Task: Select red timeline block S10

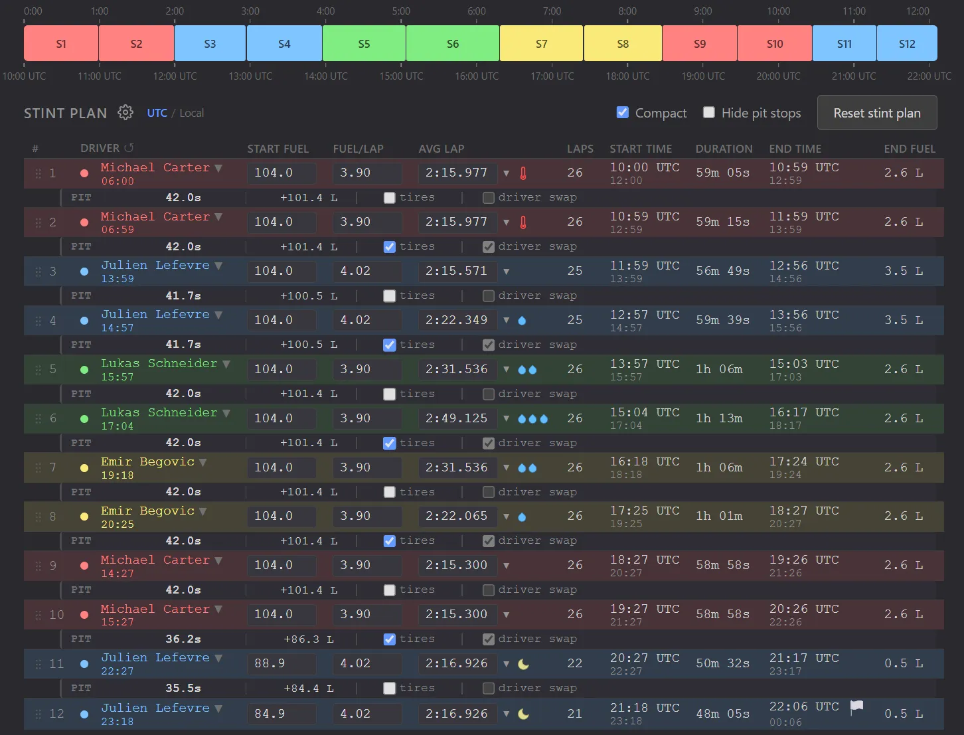Action: 775,44
